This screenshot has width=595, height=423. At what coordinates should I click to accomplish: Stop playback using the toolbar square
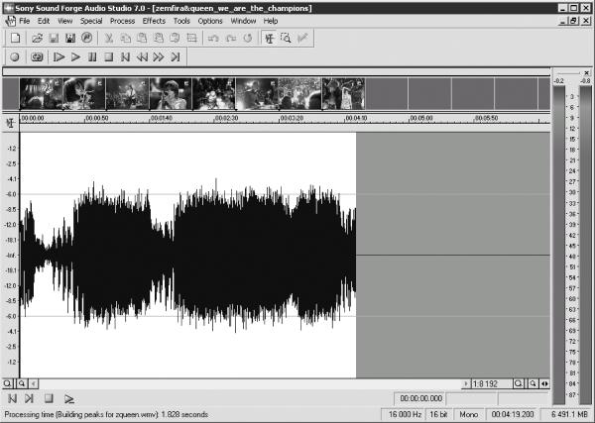point(109,56)
